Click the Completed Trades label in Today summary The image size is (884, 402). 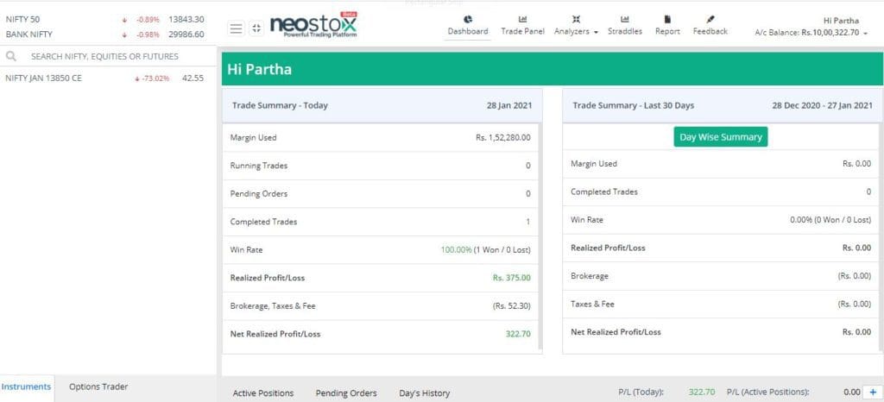click(x=263, y=222)
